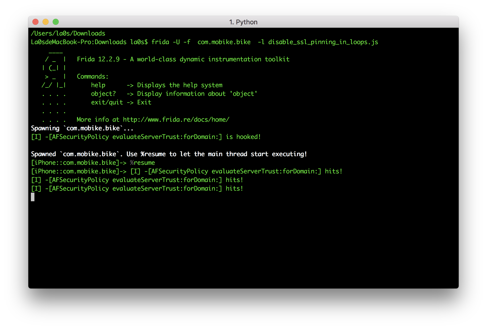Click the Frida docs URL link
Viewport: 487px width, 329px height.
176,120
